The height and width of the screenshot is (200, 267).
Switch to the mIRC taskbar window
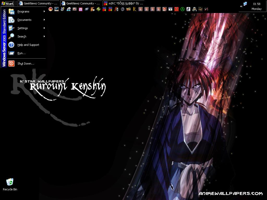(x=124, y=3)
